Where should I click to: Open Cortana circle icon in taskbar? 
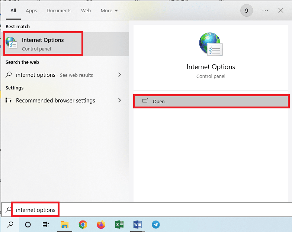[28, 225]
